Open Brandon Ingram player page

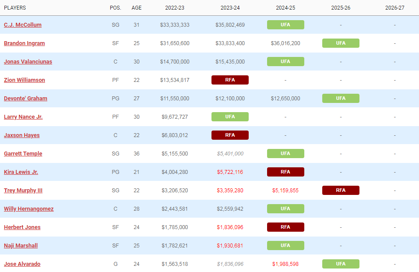25,43
